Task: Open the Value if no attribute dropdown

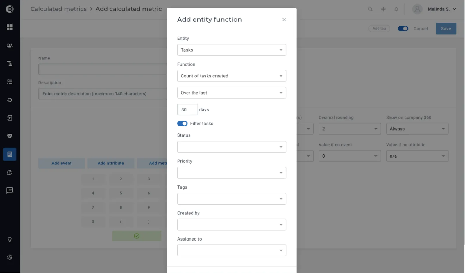Action: pos(417,156)
